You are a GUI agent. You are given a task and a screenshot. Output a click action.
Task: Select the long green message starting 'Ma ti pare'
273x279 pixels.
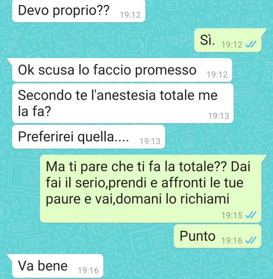(x=151, y=189)
